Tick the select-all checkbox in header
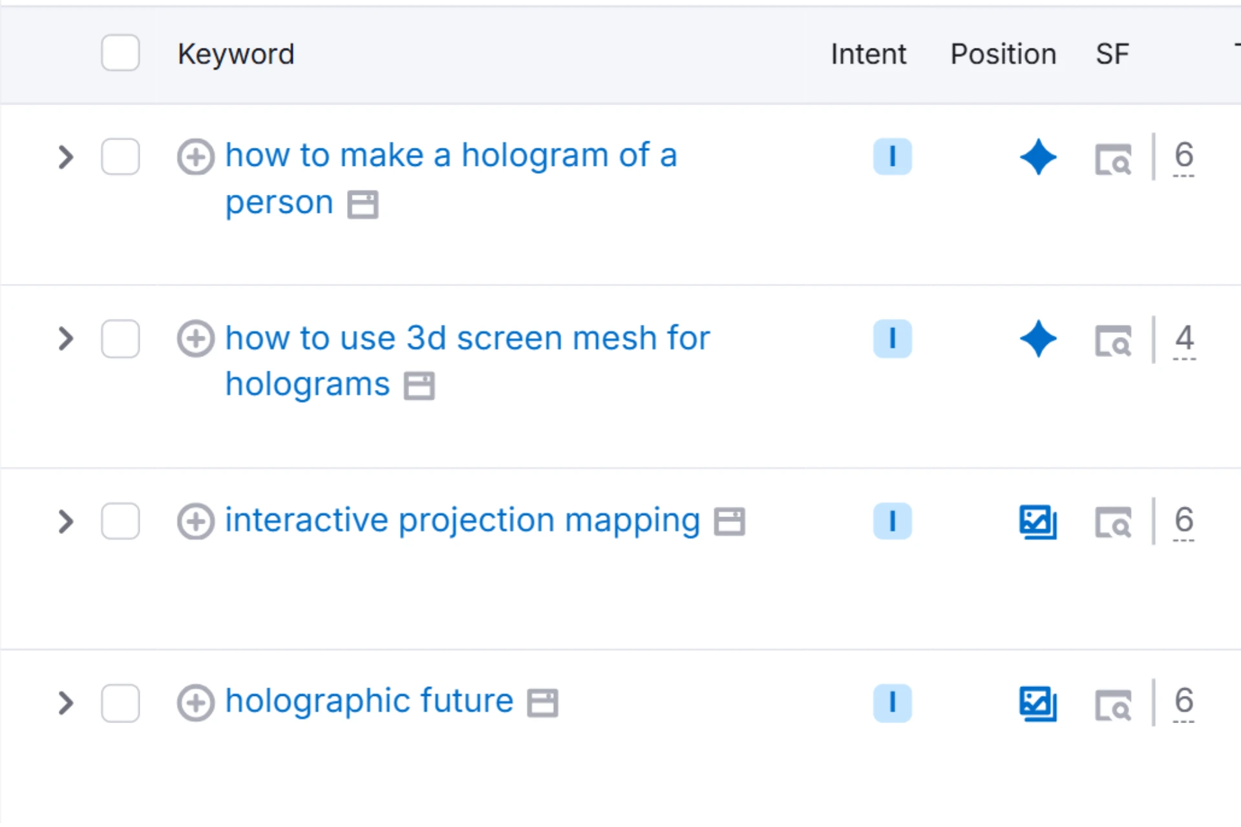1241x827 pixels. coord(120,53)
